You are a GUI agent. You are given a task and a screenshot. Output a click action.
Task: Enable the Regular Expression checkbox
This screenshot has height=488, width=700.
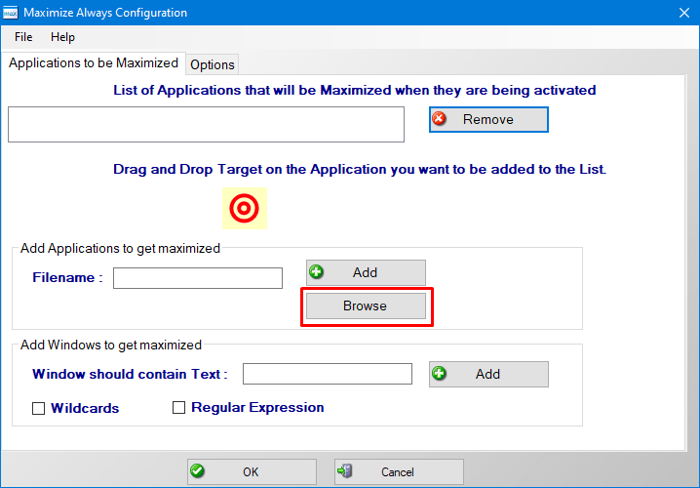tap(178, 408)
